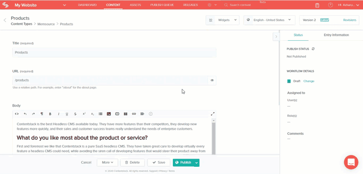
Task: Open the user account dropdown
Action: 348,5
